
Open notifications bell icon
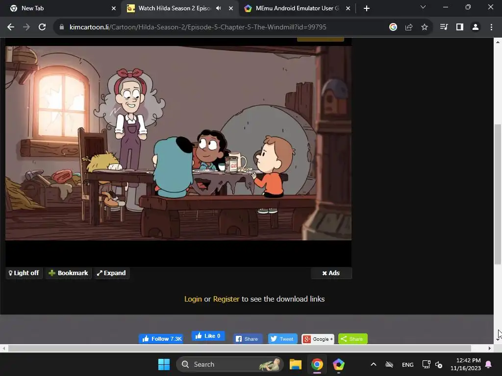click(x=489, y=364)
